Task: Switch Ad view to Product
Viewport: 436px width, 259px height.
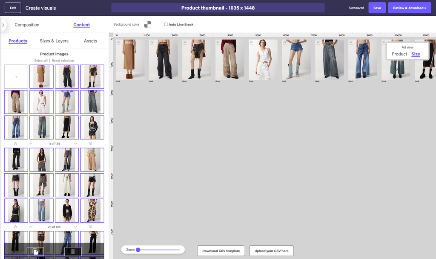Action: pyautogui.click(x=399, y=54)
